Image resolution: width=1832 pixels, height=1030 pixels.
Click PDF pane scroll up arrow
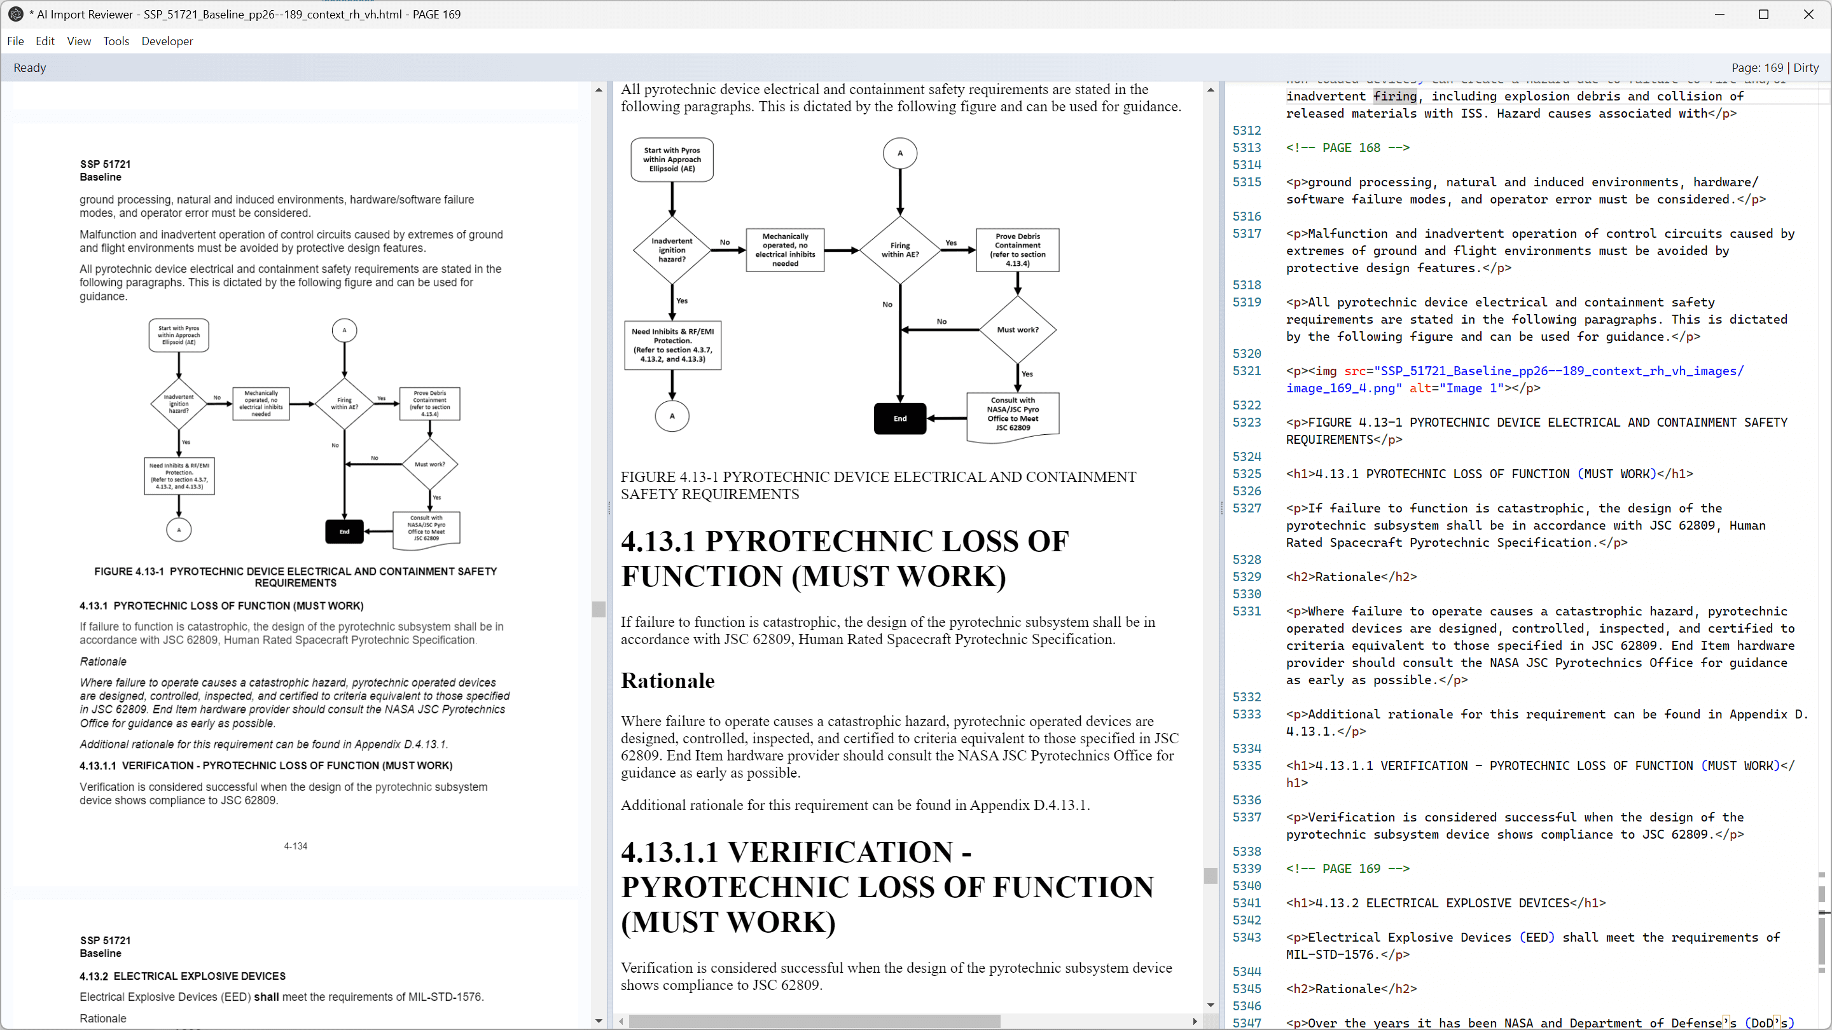tap(599, 90)
